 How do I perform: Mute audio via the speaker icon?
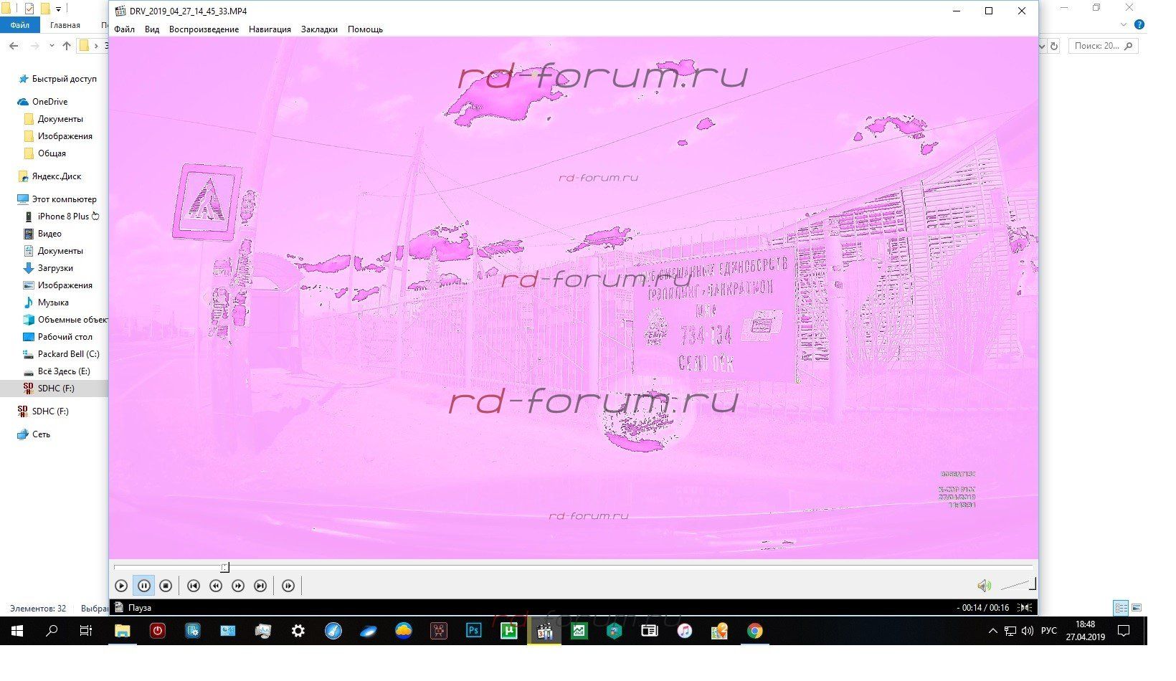tap(984, 586)
